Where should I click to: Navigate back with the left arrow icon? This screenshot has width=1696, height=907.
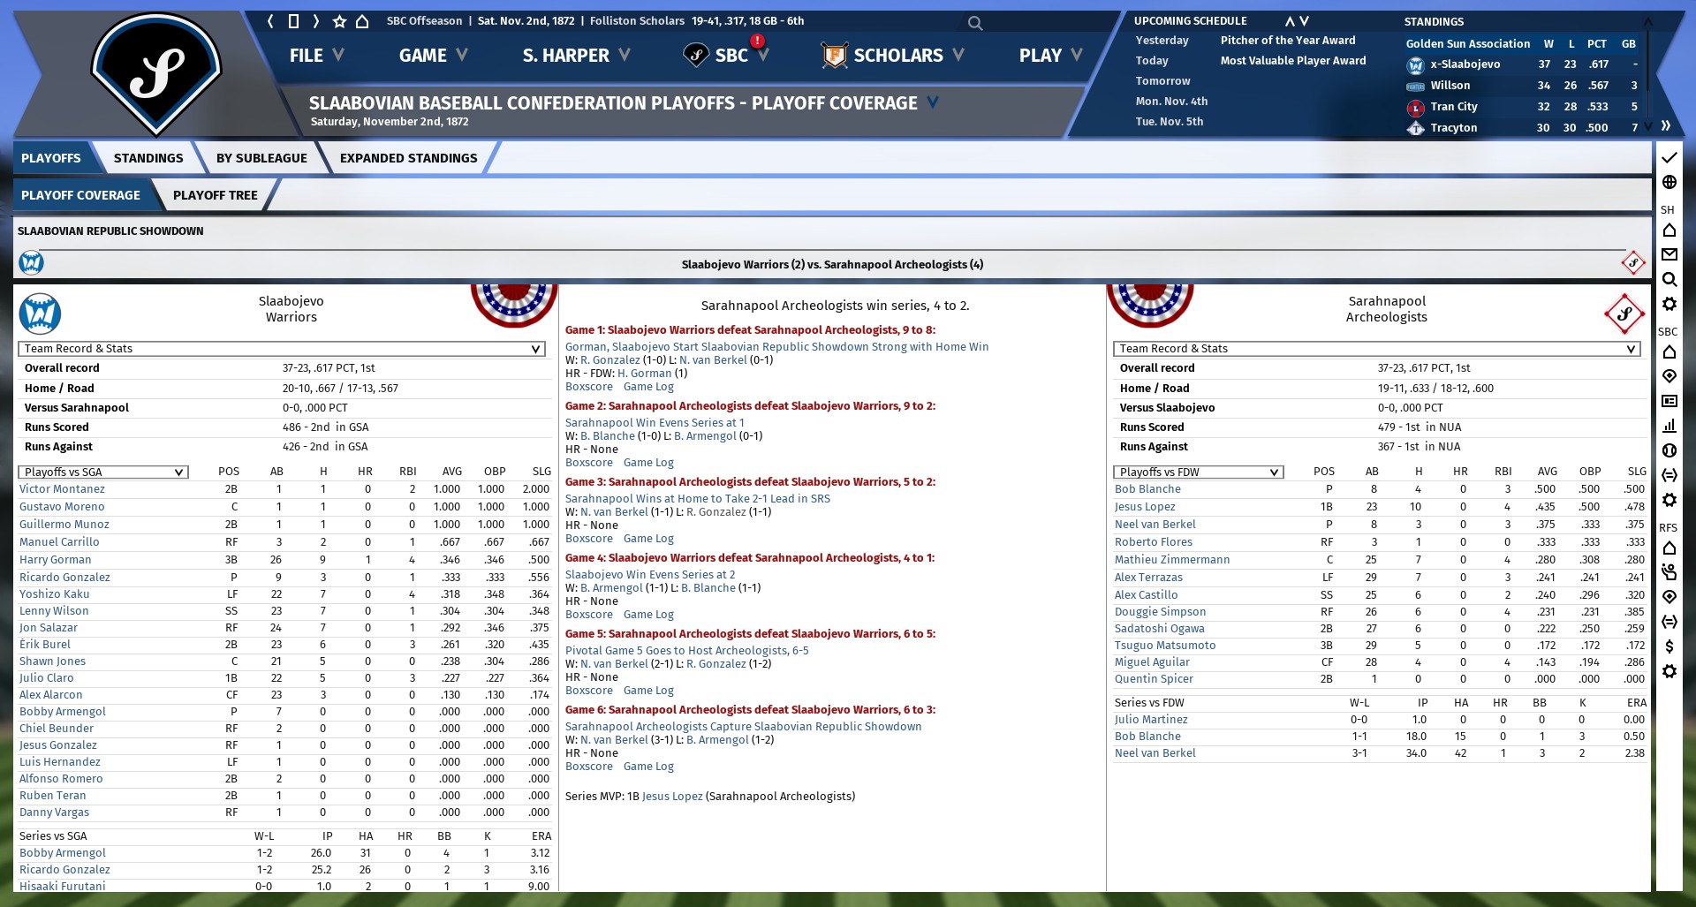coord(270,21)
